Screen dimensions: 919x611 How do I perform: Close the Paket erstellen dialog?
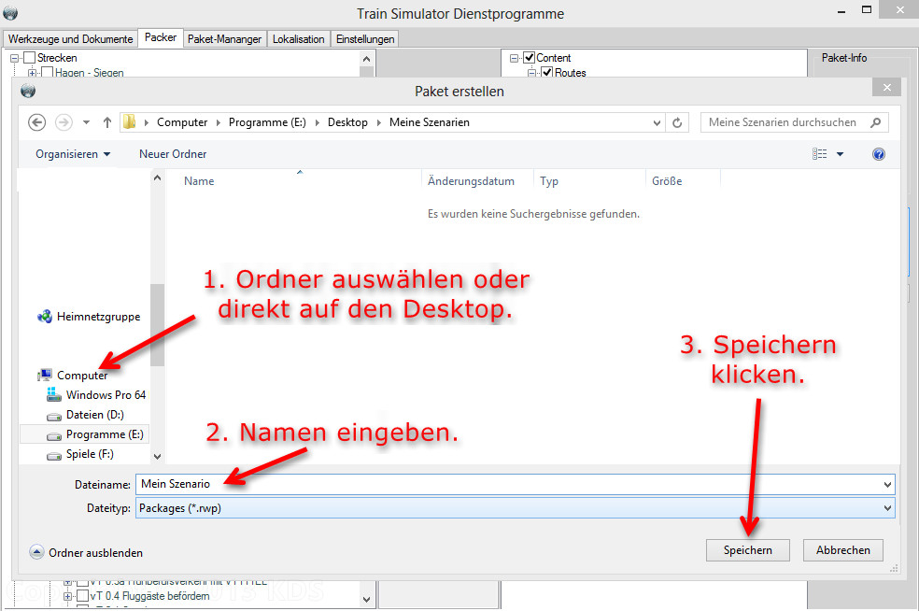coord(886,88)
